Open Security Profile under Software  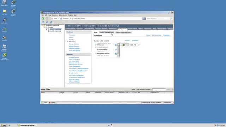(73, 73)
